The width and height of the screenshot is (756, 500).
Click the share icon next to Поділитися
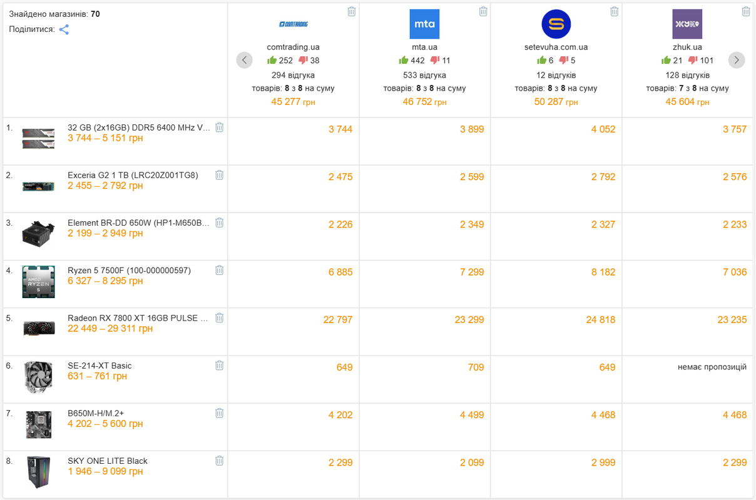pos(64,29)
